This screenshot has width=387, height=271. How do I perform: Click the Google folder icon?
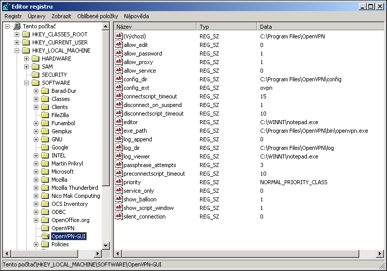[45, 147]
